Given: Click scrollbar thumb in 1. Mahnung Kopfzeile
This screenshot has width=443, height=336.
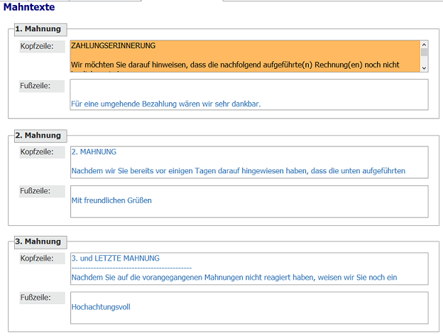Looking at the screenshot, I should coord(425,52).
